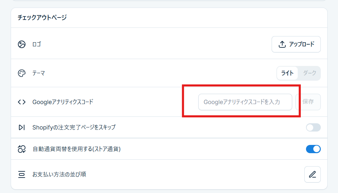
Task: Click the チェックアウトページ section heading
Action: coord(42,18)
